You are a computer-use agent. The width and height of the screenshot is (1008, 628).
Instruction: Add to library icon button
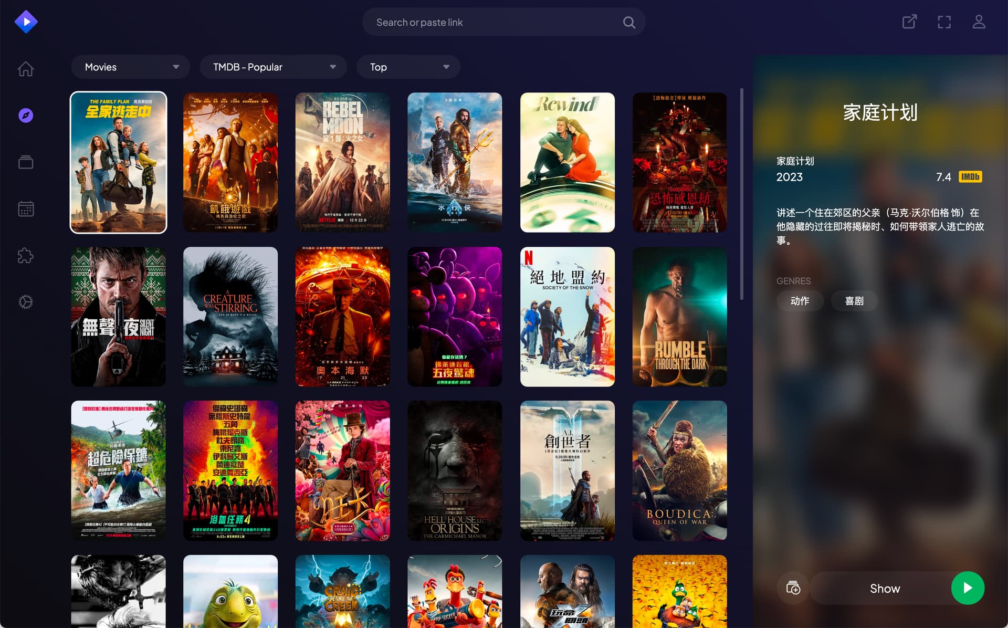[x=793, y=588]
